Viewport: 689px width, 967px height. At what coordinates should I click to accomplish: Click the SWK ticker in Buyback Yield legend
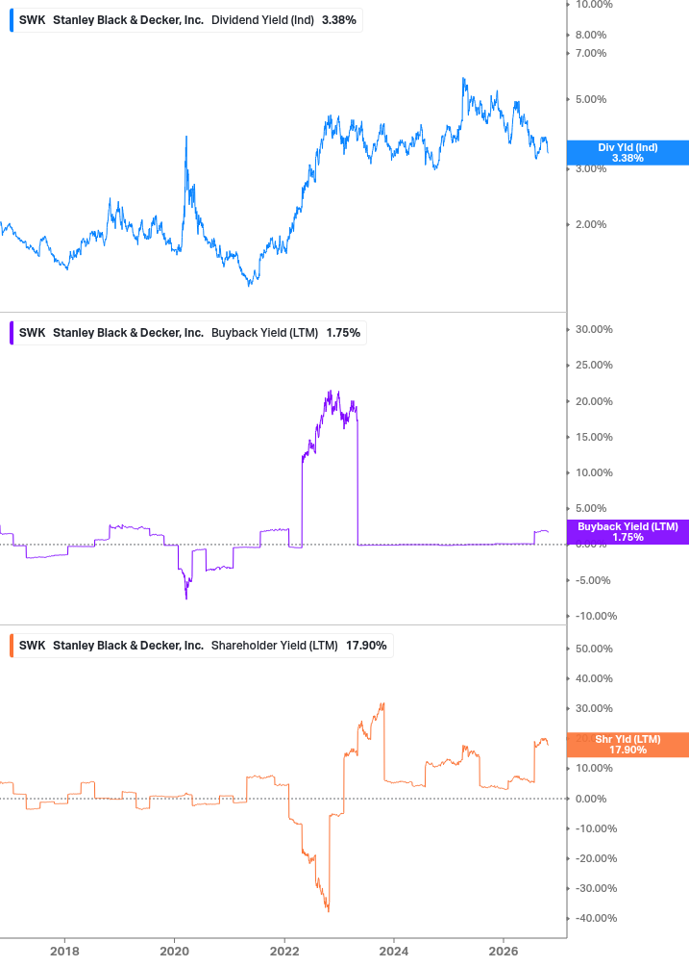pos(32,333)
